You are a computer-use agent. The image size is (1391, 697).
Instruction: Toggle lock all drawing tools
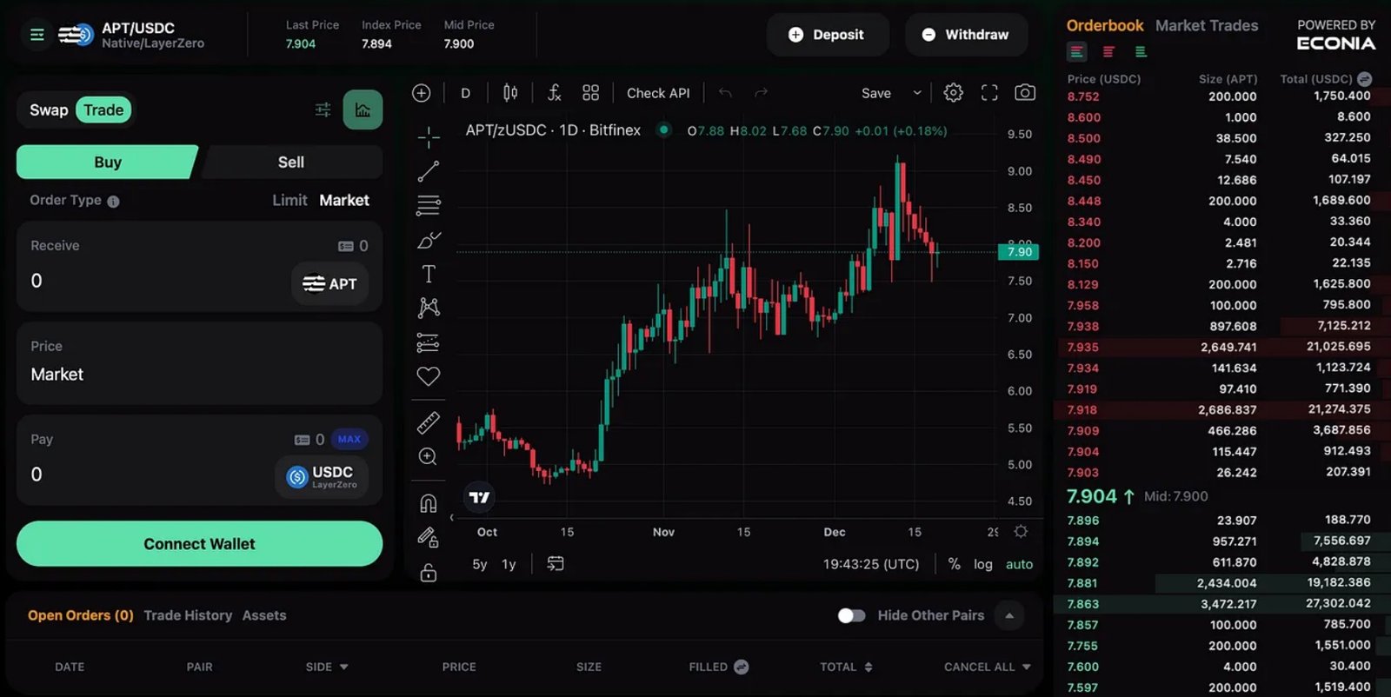429,573
